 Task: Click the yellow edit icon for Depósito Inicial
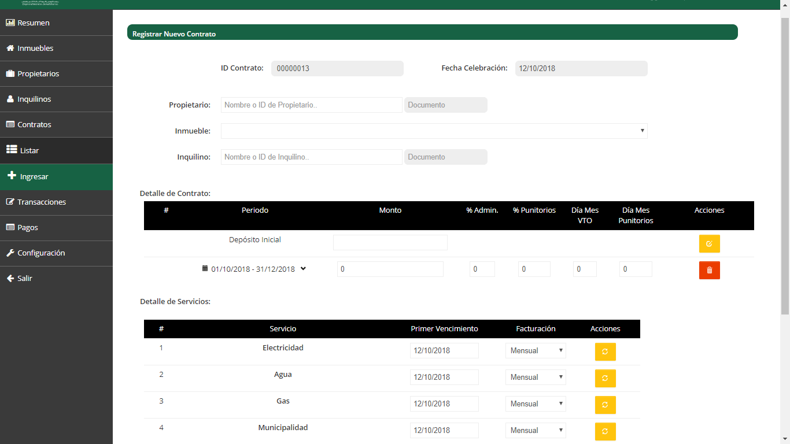coord(709,244)
